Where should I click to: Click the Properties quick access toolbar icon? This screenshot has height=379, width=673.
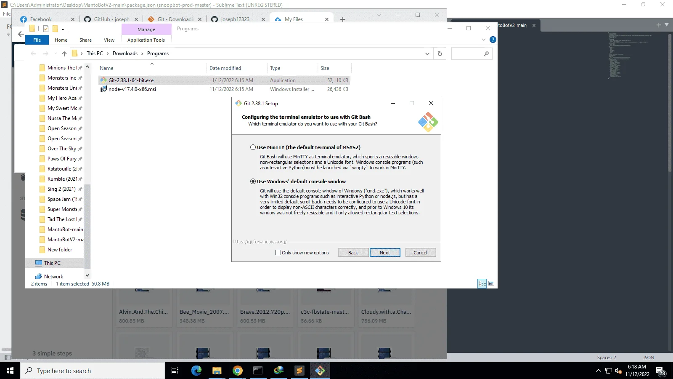click(x=46, y=29)
